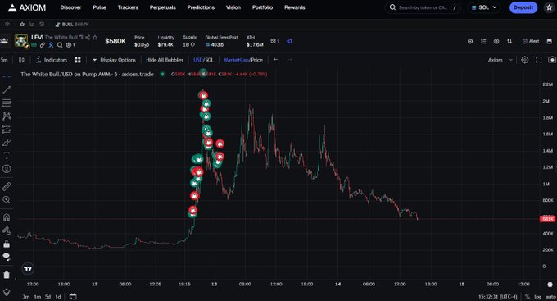Viewport: 557px width, 301px height.
Task: Click the share icon beside LEVI
Action: click(88, 37)
